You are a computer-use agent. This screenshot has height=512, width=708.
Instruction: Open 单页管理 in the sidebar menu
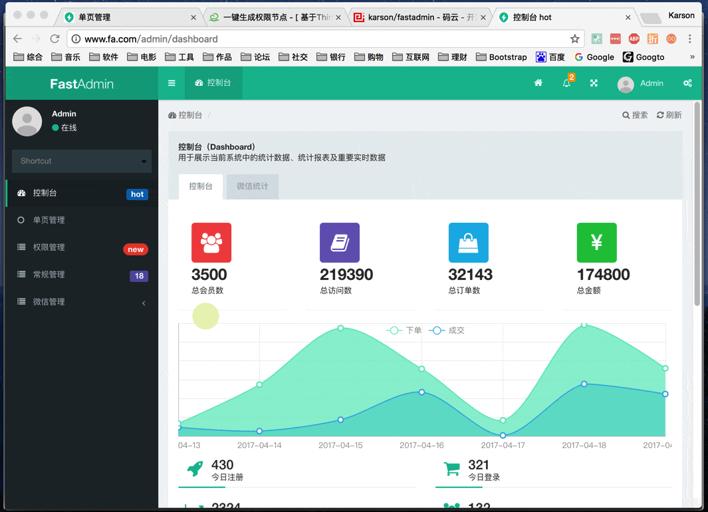click(82, 220)
